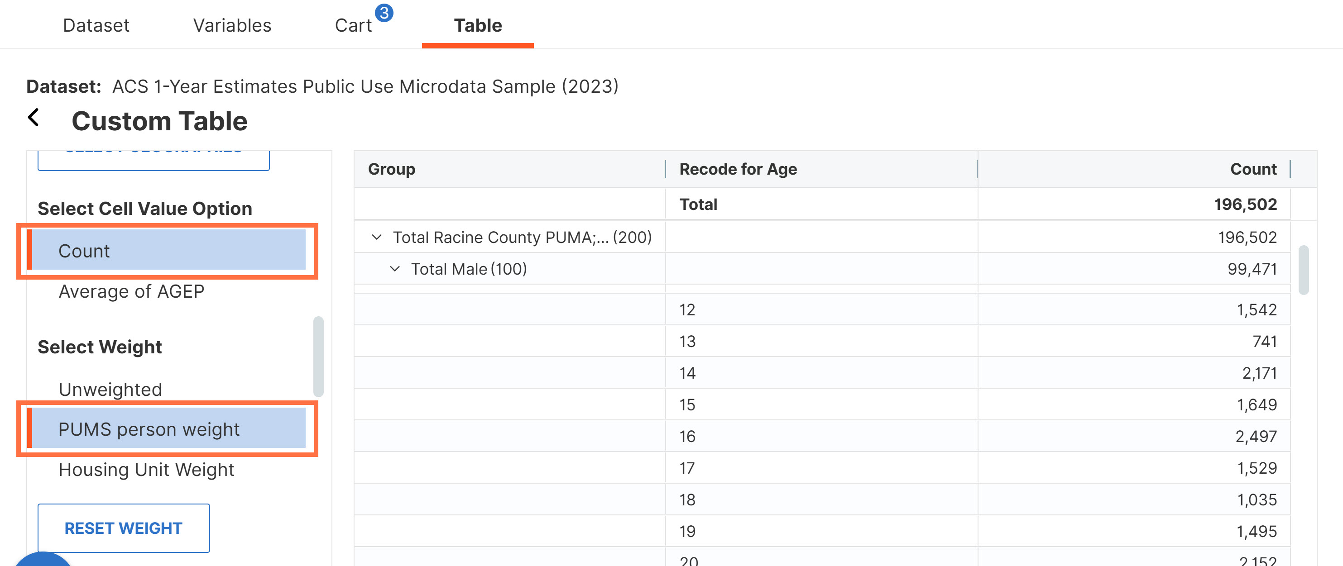Image resolution: width=1343 pixels, height=566 pixels.
Task: Collapse the Total Racine County PUMA group
Action: [x=376, y=238]
